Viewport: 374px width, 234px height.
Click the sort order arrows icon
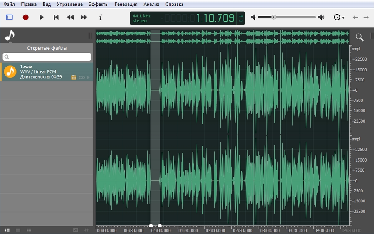click(86, 230)
